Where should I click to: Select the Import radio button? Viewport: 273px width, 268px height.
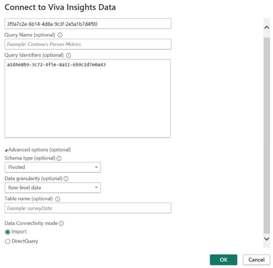coord(7,232)
